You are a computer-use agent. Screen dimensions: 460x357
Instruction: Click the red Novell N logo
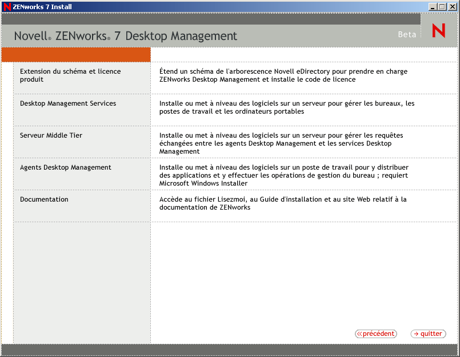pyautogui.click(x=438, y=31)
